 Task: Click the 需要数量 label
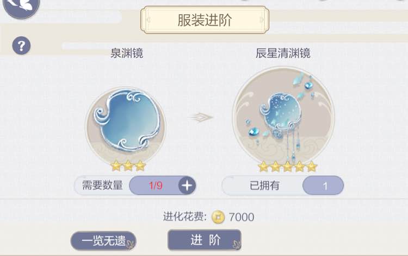(x=102, y=185)
